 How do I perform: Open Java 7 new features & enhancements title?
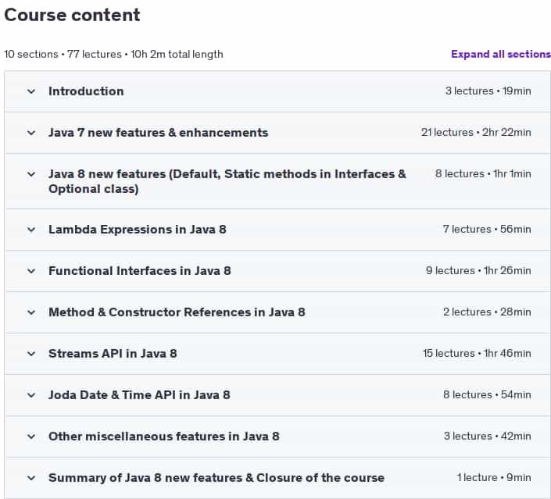[x=158, y=133]
